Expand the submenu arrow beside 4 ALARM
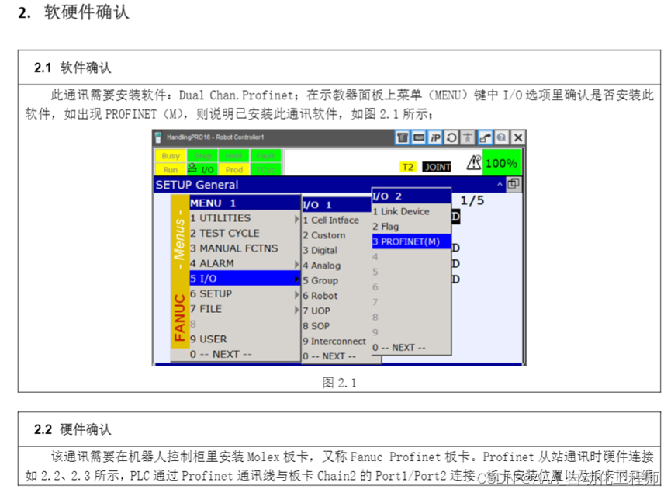Screen dimensions: 671x493 point(296,264)
